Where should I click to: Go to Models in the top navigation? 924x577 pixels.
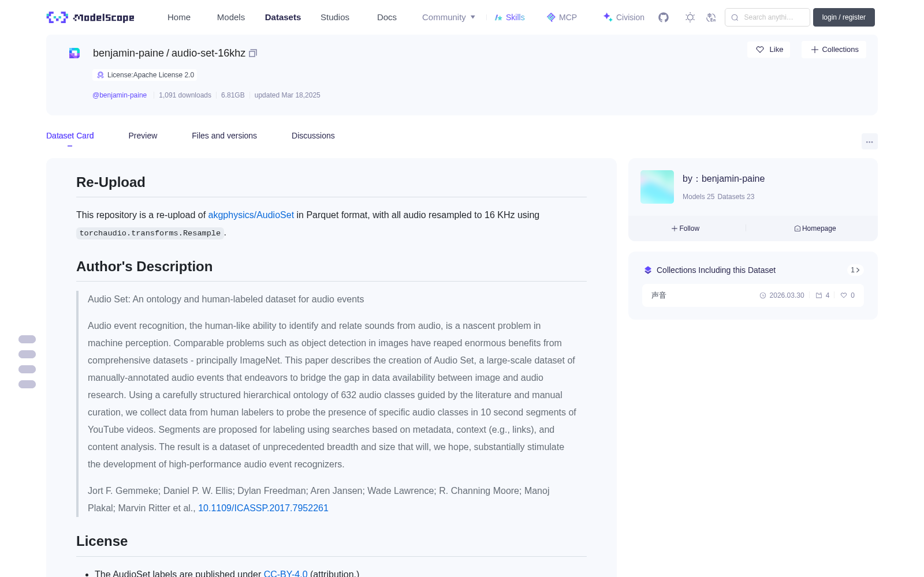click(231, 17)
